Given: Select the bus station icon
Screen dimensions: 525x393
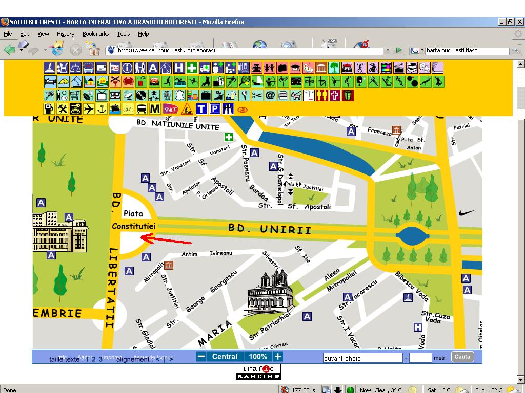Looking at the screenshot, I should 142,109.
